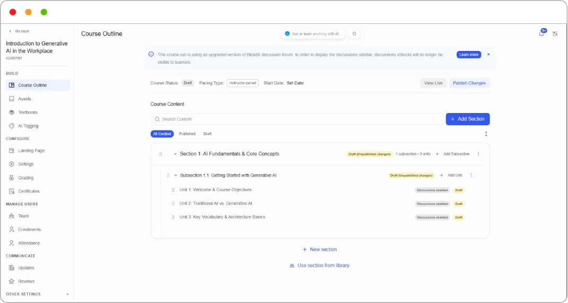
Task: Open language translate icon
Action: (x=555, y=34)
